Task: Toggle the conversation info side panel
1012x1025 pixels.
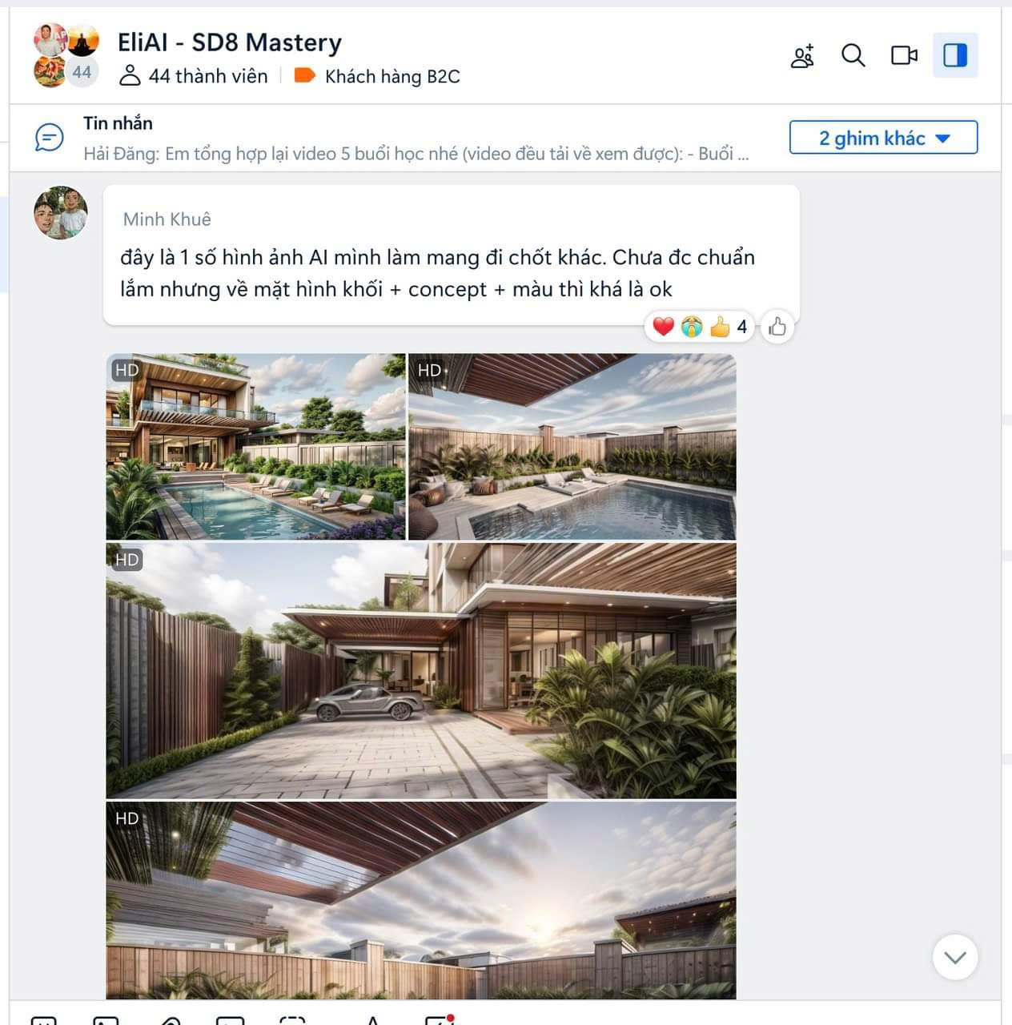Action: pyautogui.click(x=955, y=55)
